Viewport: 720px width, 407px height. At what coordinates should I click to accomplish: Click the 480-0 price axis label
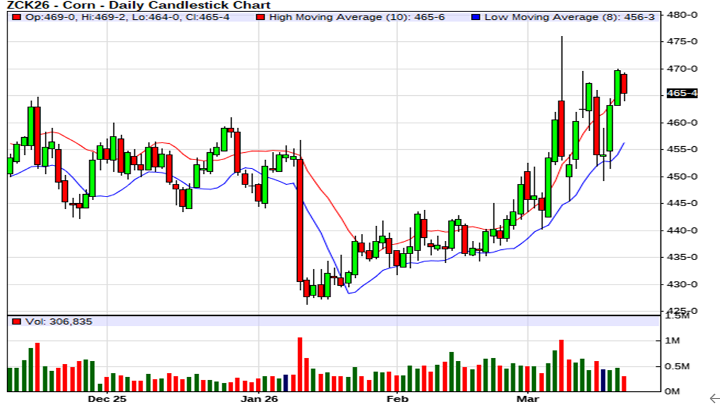(x=681, y=15)
